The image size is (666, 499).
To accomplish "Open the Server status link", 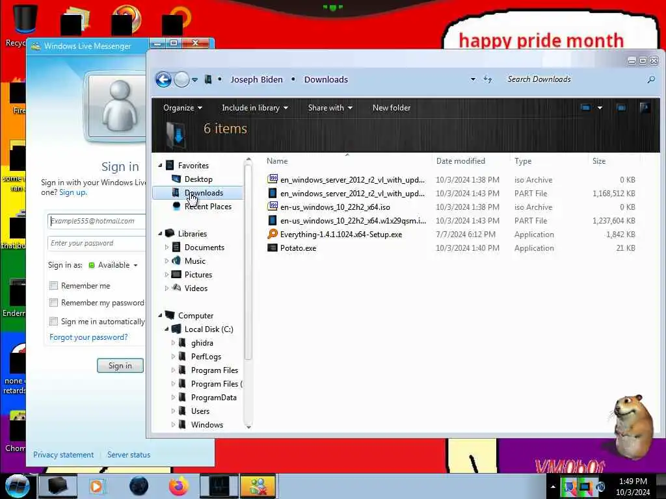I will [x=129, y=455].
